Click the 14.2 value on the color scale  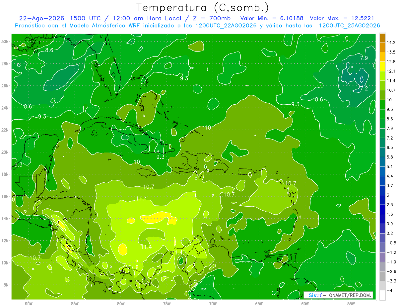pyautogui.click(x=391, y=43)
